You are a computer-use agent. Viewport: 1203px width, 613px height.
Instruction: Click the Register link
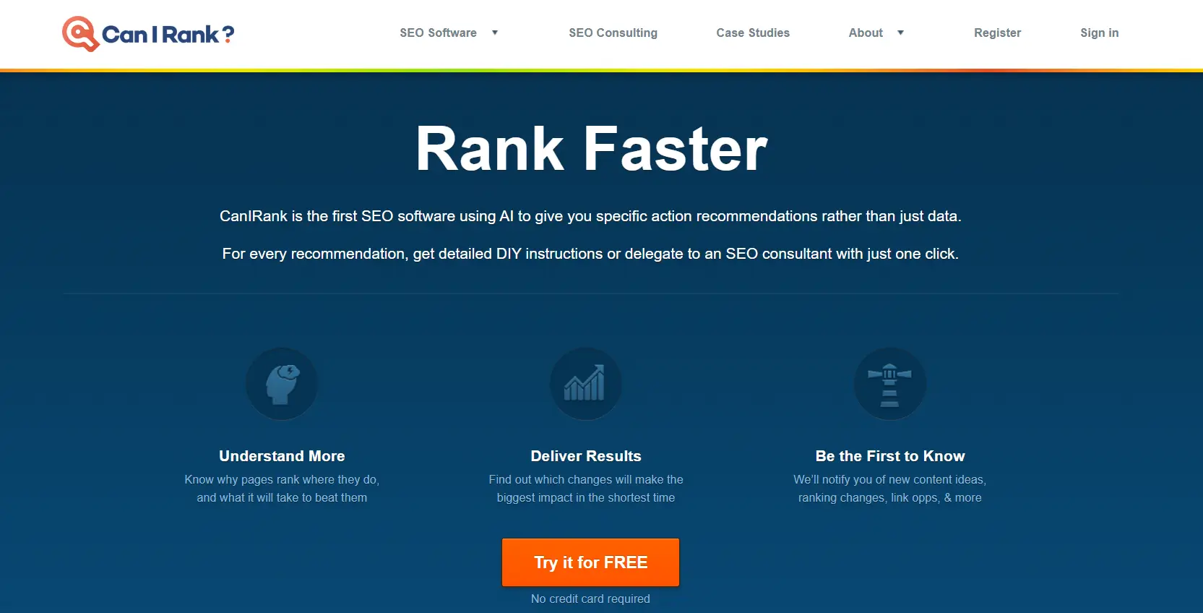point(997,33)
